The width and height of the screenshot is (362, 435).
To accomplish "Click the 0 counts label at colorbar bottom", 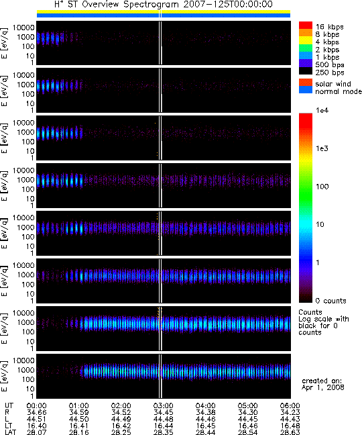I will tap(331, 301).
